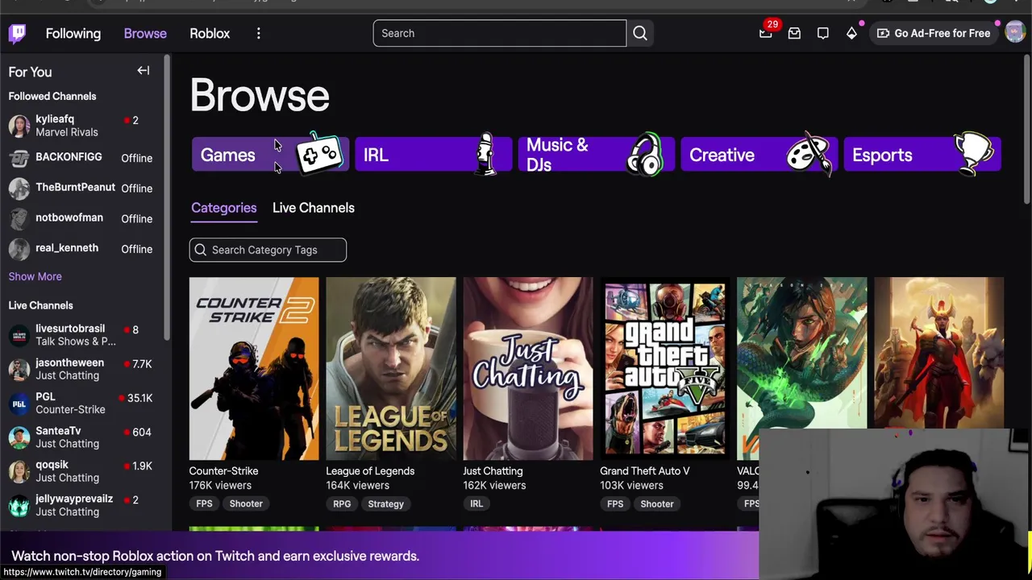This screenshot has width=1032, height=580.
Task: Switch to the Categories tab
Action: [x=223, y=208]
